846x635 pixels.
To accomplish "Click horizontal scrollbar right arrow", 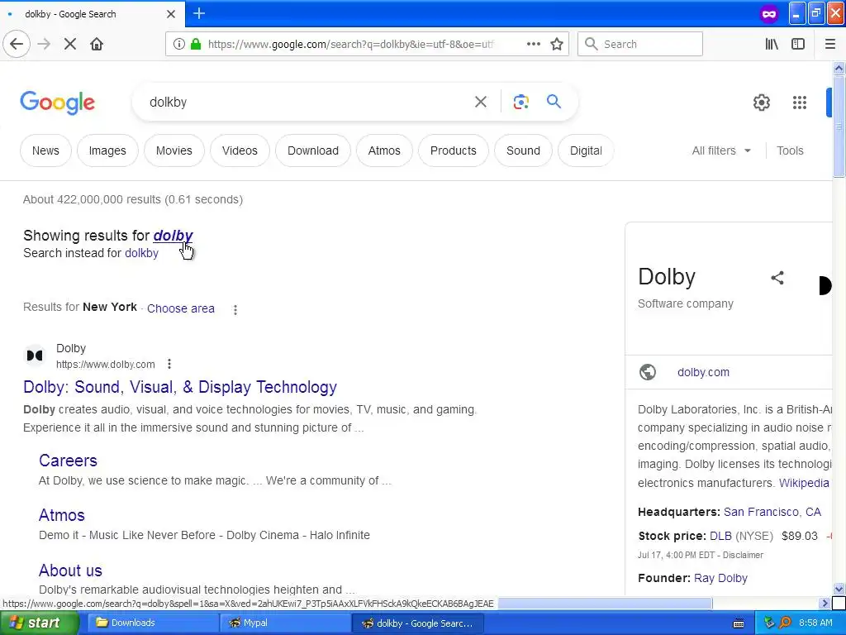I will 825,603.
